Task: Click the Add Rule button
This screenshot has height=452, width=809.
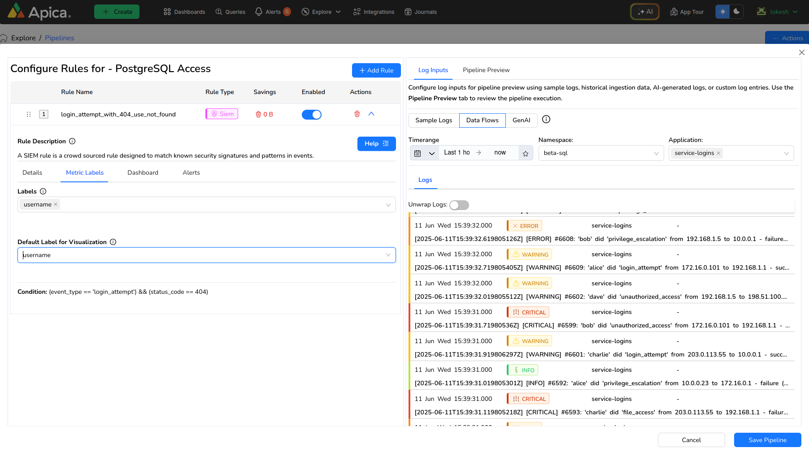Action: point(376,70)
